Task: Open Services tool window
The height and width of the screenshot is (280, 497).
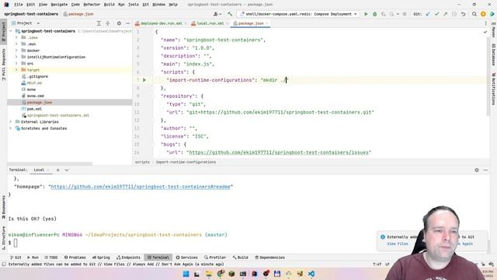Action: coord(186,257)
